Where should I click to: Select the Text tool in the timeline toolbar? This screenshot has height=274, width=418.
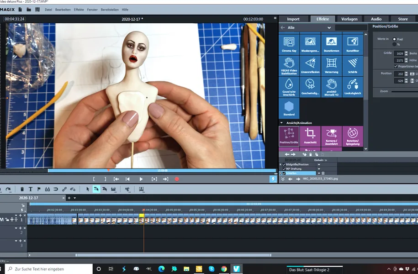pyautogui.click(x=30, y=189)
